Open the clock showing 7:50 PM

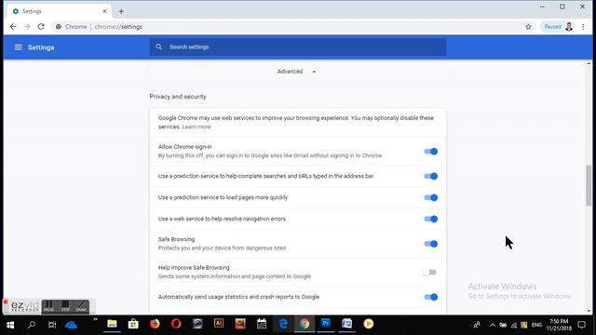coord(559,325)
